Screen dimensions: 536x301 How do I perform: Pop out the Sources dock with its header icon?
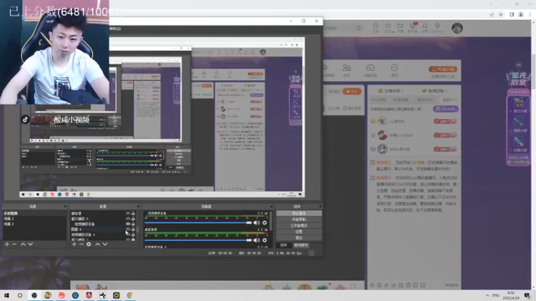(138, 207)
